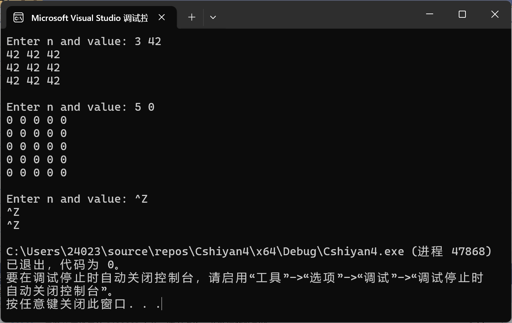Click the "Enter n and value: 5 0" line

click(x=81, y=107)
